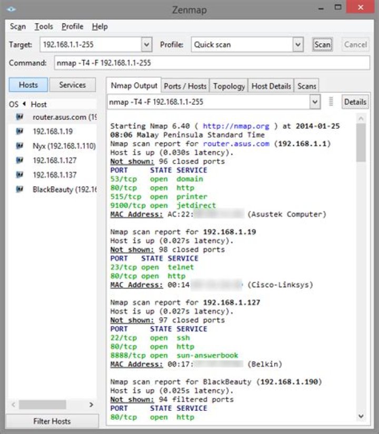Select host 192.168.1.127 in the list
Image resolution: width=379 pixels, height=434 pixels.
(53, 160)
